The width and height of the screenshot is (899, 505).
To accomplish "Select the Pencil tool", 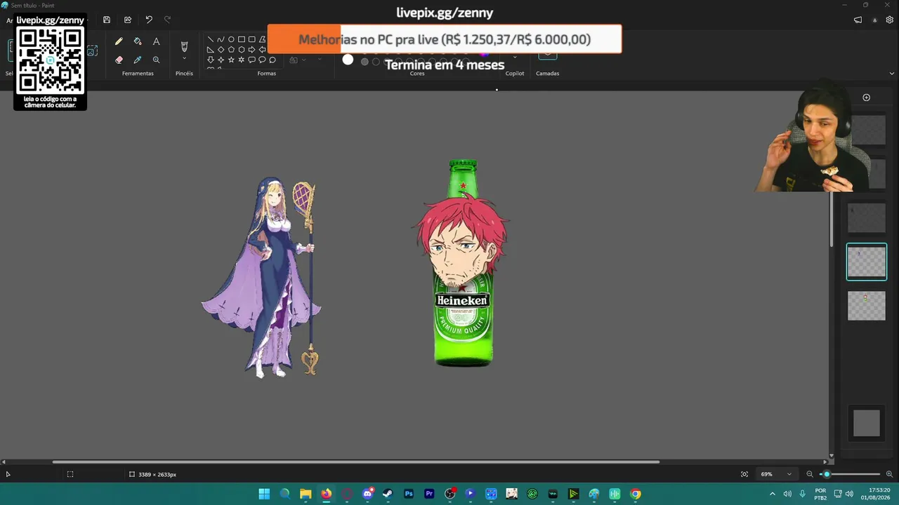I will (119, 41).
